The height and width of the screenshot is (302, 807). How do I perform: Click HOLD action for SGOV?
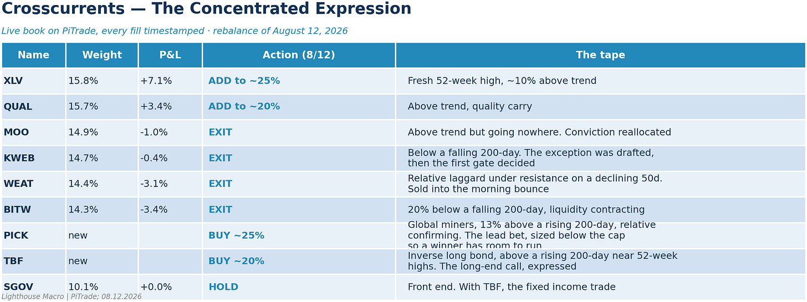(223, 287)
